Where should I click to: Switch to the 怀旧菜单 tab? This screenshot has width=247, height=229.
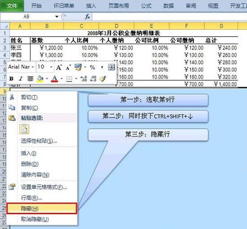pyautogui.click(x=64, y=6)
